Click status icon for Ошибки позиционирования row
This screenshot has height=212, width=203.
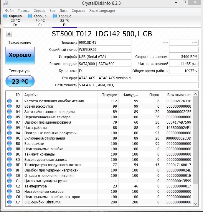click(9, 122)
